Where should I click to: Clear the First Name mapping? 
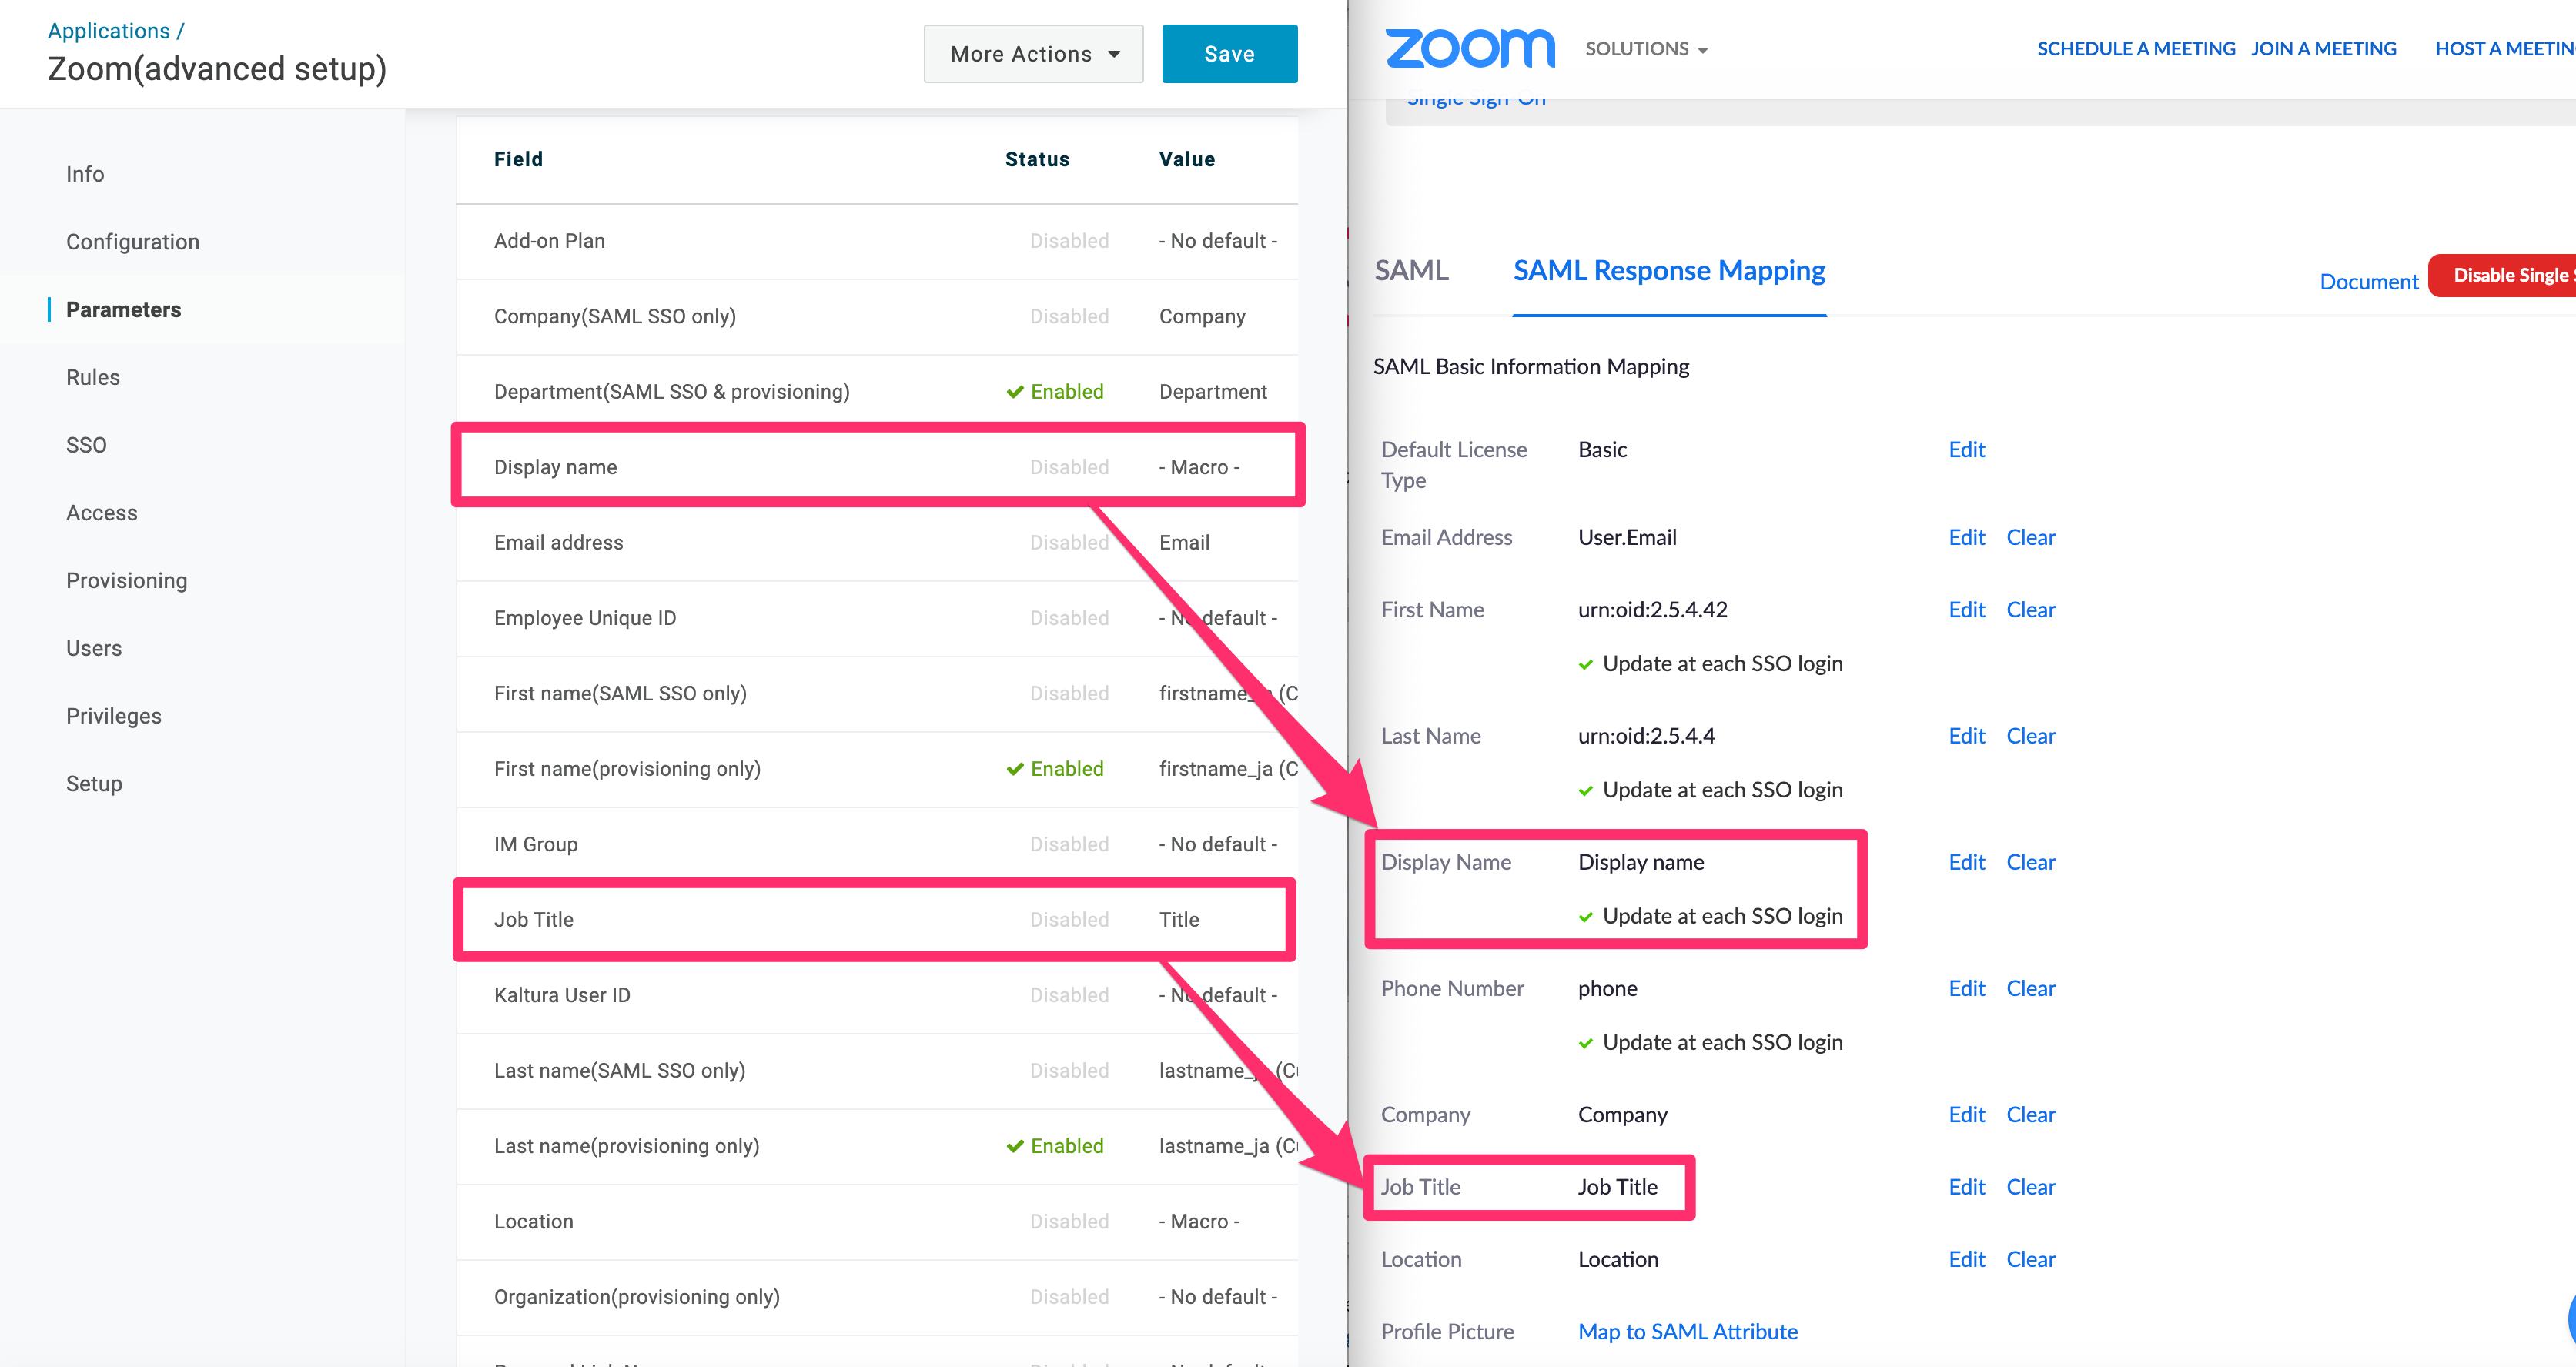pyautogui.click(x=2030, y=610)
